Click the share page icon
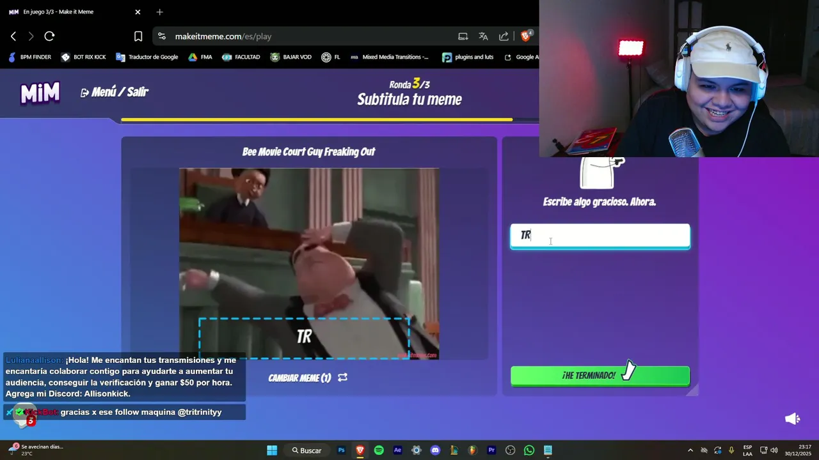The width and height of the screenshot is (819, 460). click(x=504, y=36)
